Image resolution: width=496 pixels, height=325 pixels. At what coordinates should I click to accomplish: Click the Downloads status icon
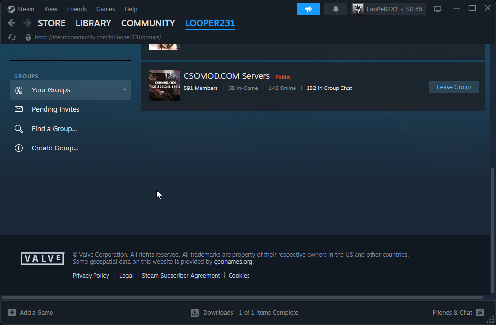click(x=195, y=312)
